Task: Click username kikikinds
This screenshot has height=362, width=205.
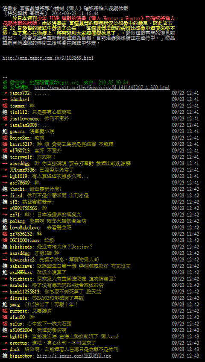Action: click(21, 247)
